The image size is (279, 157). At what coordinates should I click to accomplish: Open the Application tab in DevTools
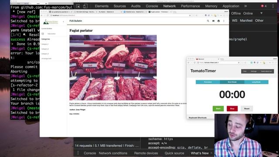231,6
